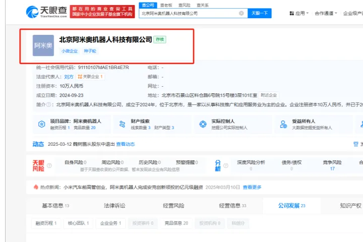This screenshot has width=363, height=242.
Task: Expand the 合作通道 dropdown menu
Action: click(326, 13)
